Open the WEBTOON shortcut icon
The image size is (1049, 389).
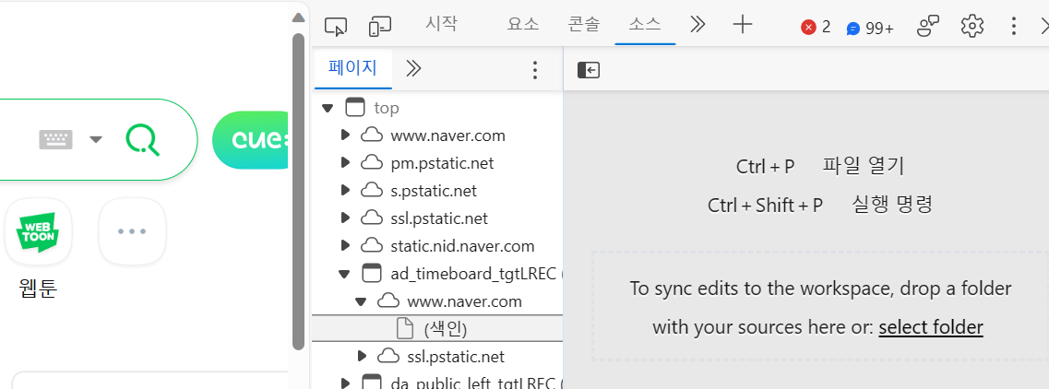(38, 231)
